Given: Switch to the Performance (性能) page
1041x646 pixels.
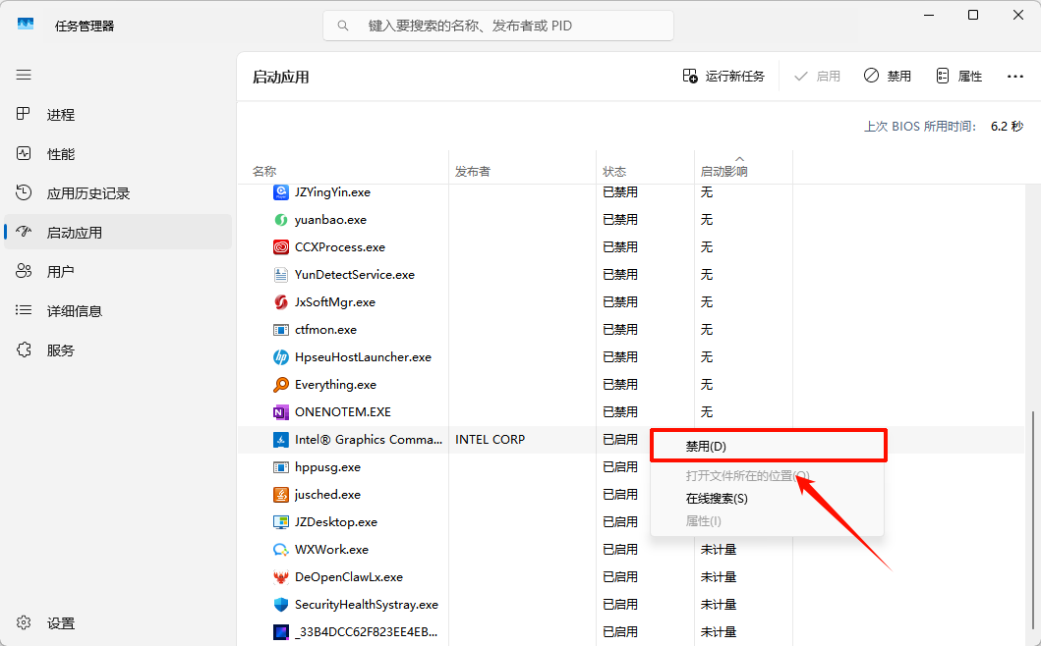Looking at the screenshot, I should (x=118, y=154).
